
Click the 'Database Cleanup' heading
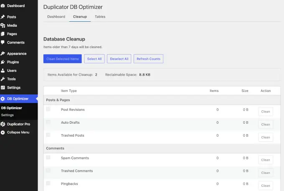64,39
